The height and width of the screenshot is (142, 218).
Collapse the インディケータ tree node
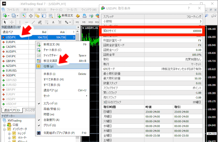4,129
